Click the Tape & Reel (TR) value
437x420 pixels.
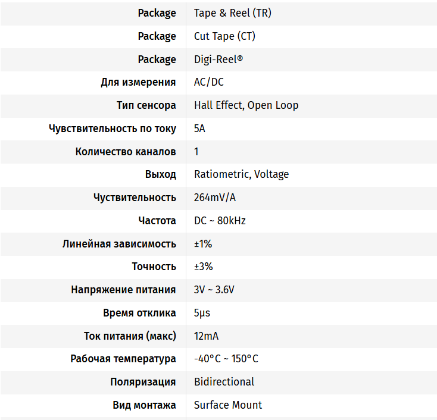point(232,13)
